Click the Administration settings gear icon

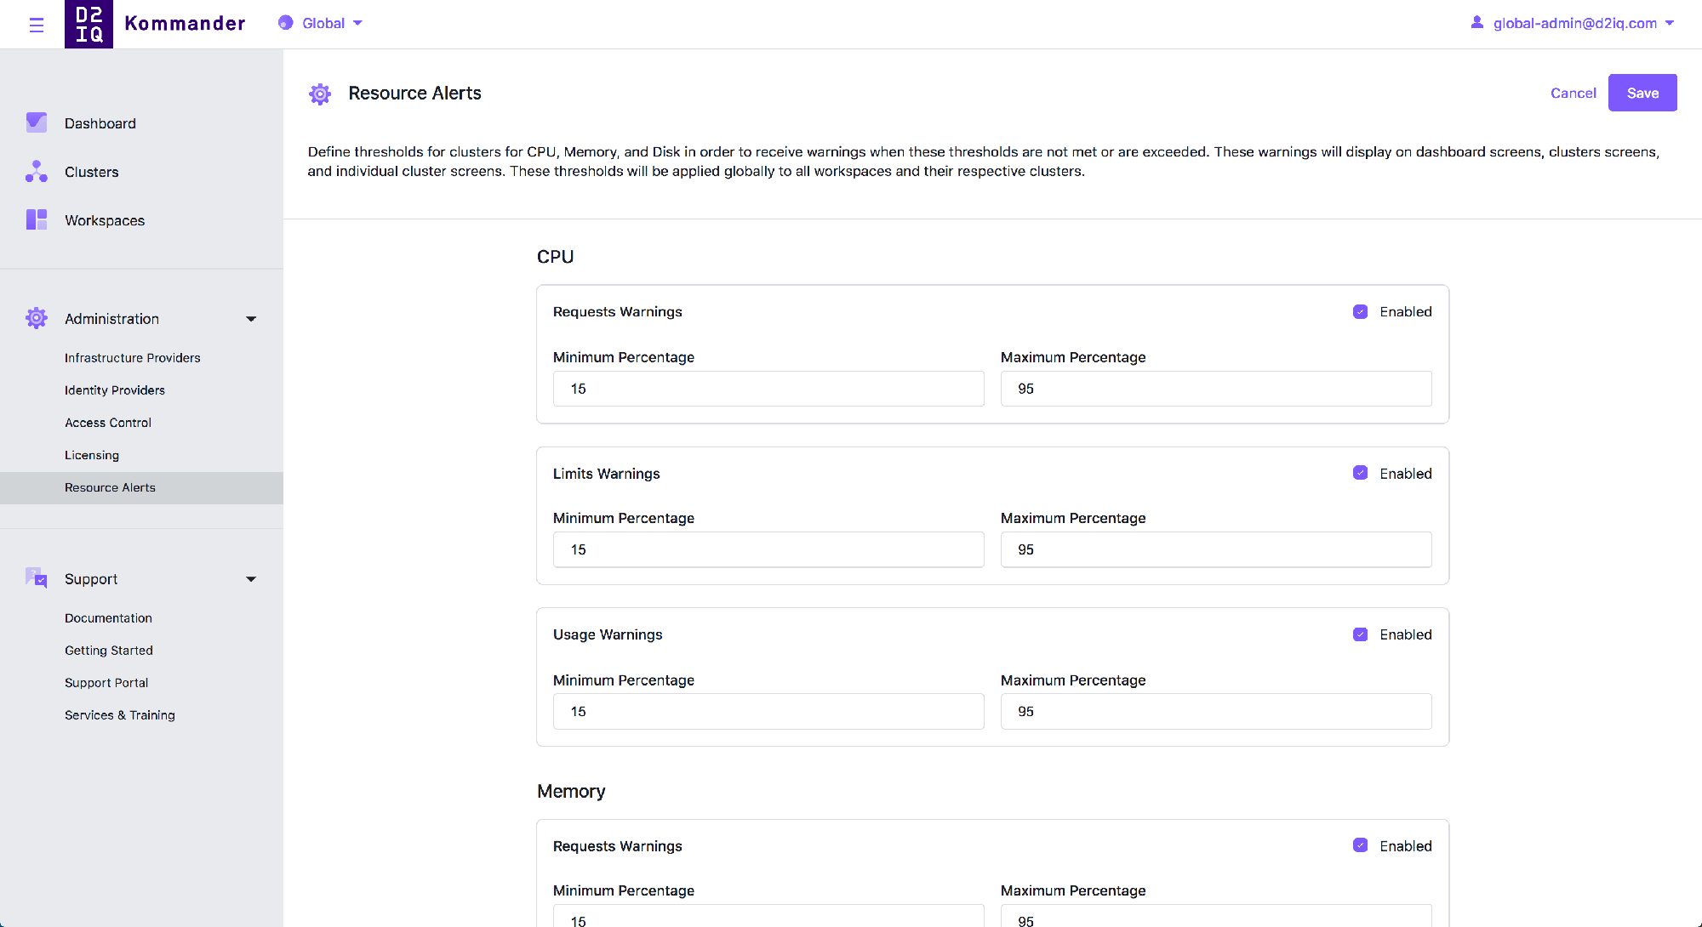36,319
